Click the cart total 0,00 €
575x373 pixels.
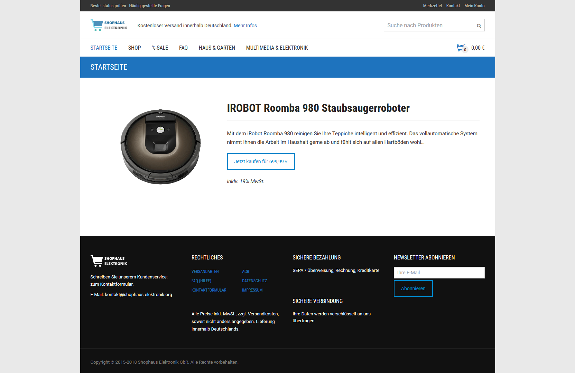coord(478,48)
